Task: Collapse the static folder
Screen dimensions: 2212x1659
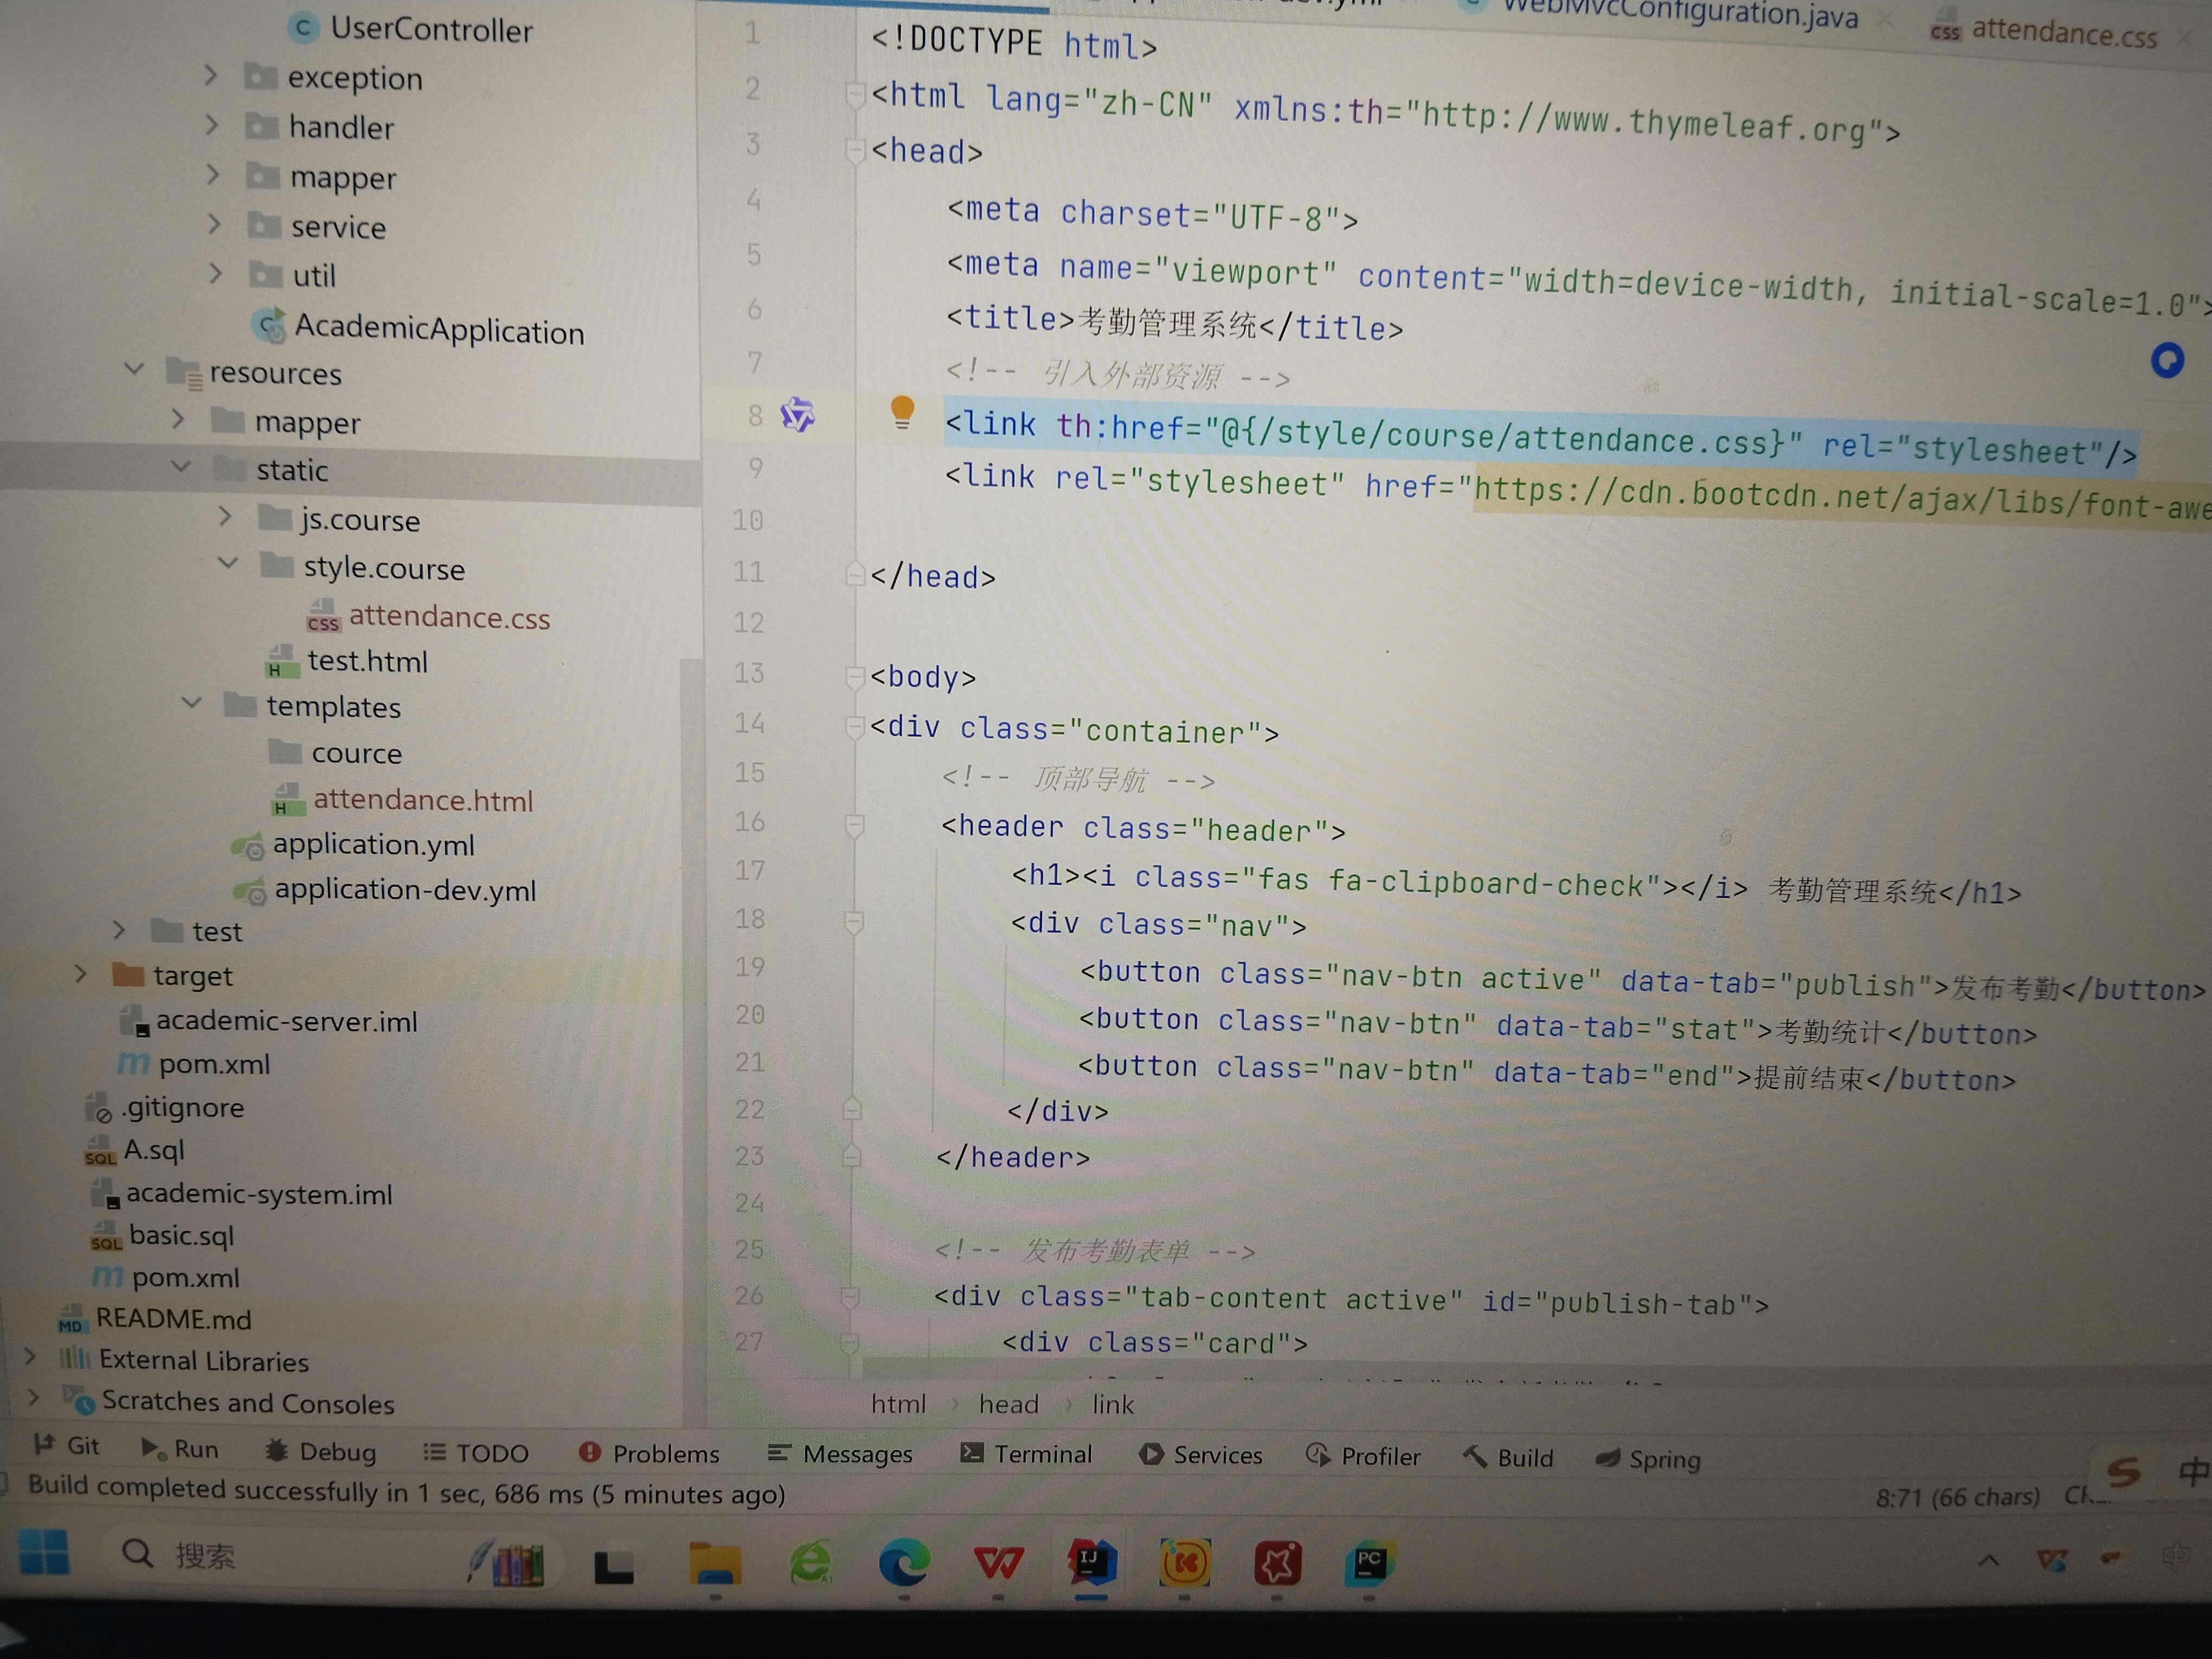Action: (181, 467)
